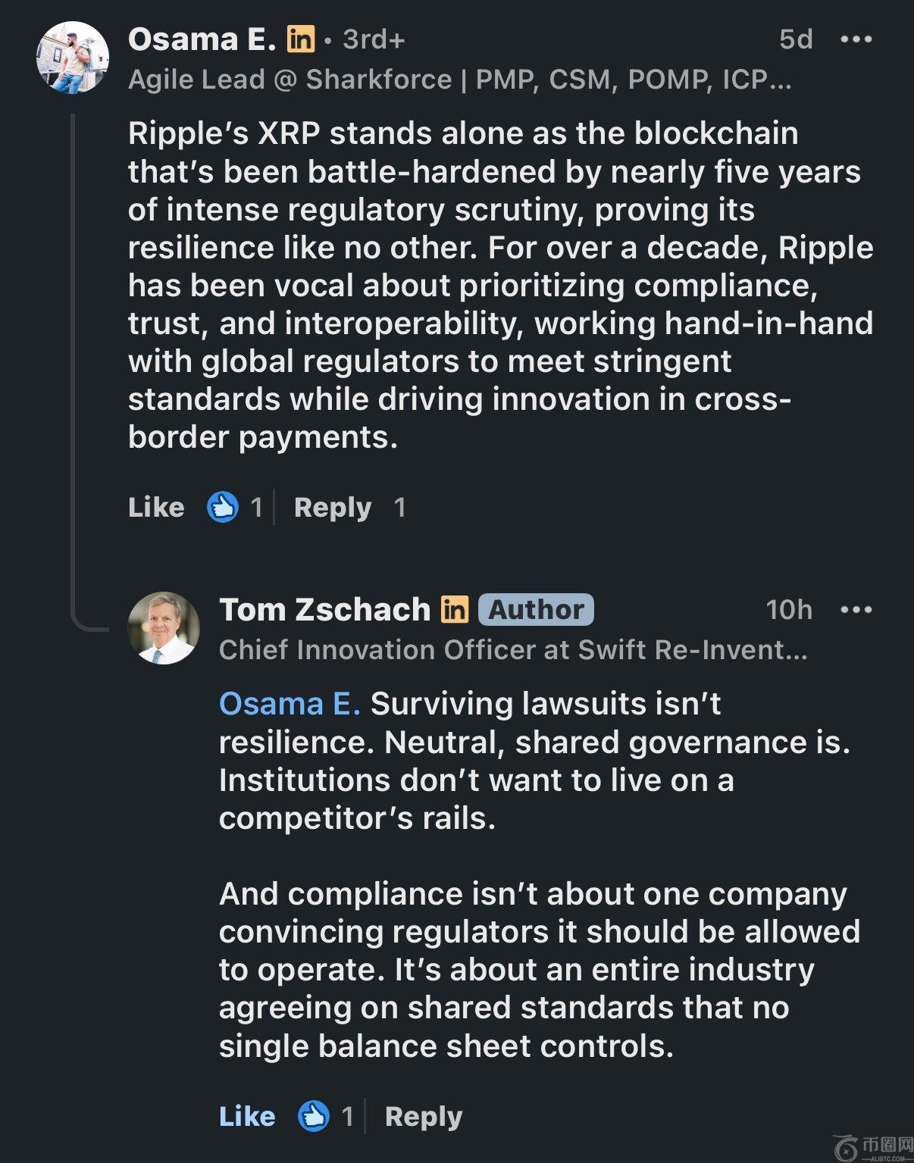This screenshot has height=1163, width=914.
Task: Click the Author badge
Action: pyautogui.click(x=536, y=610)
